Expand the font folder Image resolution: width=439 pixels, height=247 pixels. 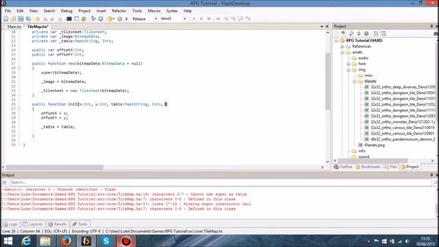[348, 64]
